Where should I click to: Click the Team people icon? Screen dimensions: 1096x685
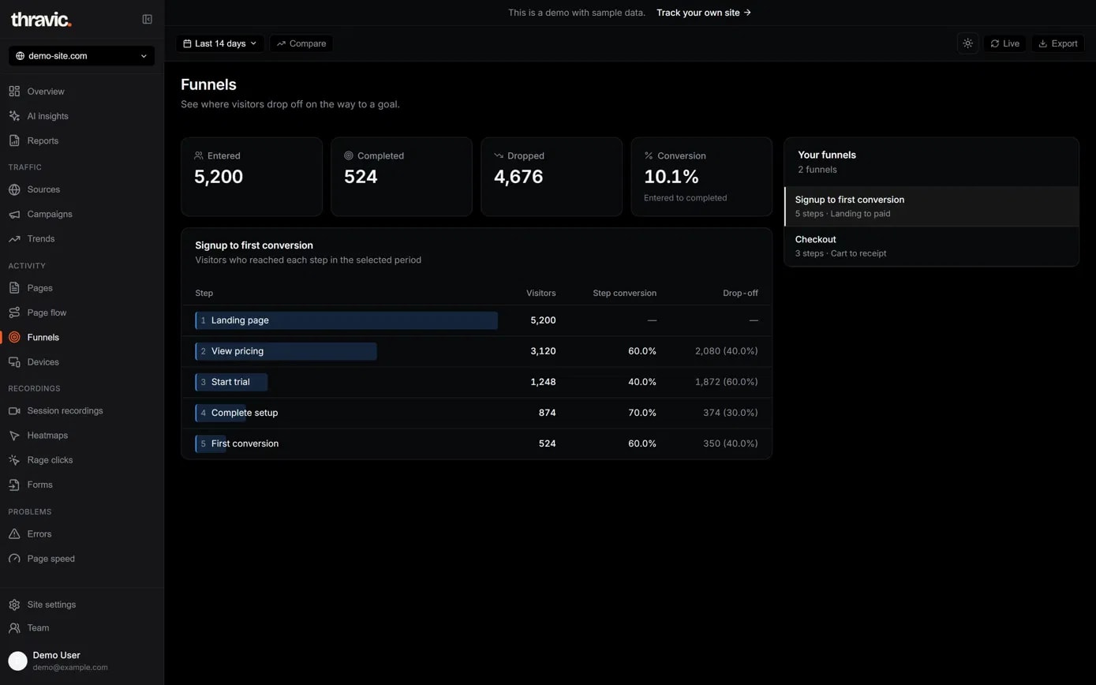[14, 628]
